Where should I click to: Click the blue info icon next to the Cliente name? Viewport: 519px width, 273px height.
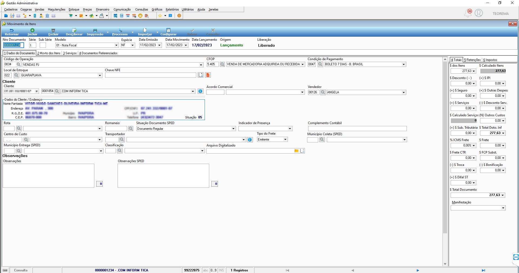(200, 91)
